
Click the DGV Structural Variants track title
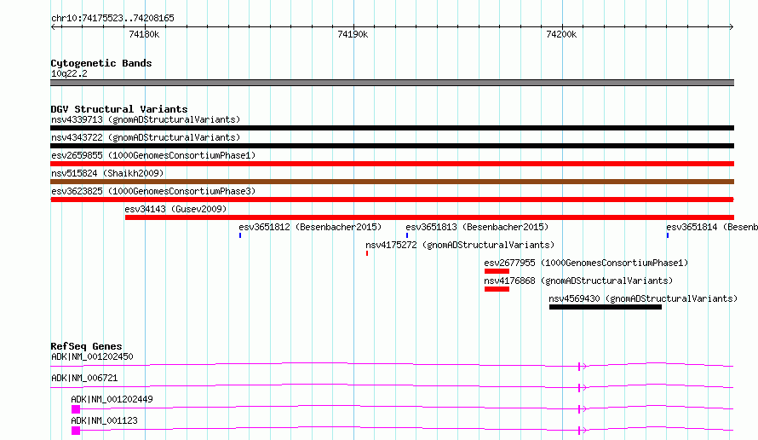119,109
